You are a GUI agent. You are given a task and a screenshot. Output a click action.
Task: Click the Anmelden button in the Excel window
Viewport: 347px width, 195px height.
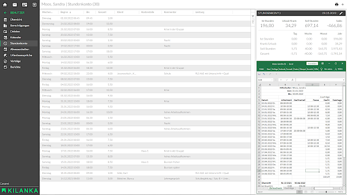pyautogui.click(x=312, y=64)
